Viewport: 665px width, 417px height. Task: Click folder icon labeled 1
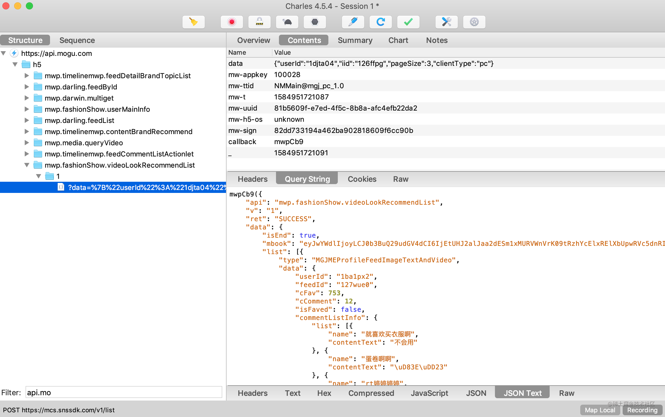[50, 176]
